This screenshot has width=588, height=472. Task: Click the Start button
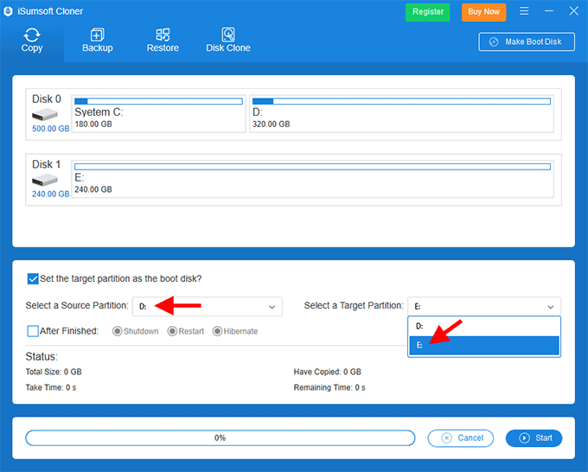(534, 438)
